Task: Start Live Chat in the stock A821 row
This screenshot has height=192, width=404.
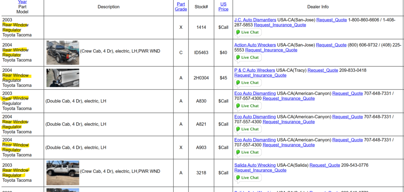Action: click(248, 129)
